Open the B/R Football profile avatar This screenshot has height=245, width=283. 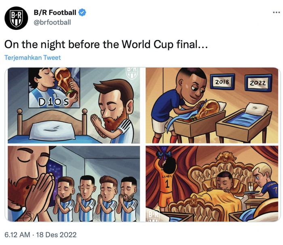click(x=16, y=18)
